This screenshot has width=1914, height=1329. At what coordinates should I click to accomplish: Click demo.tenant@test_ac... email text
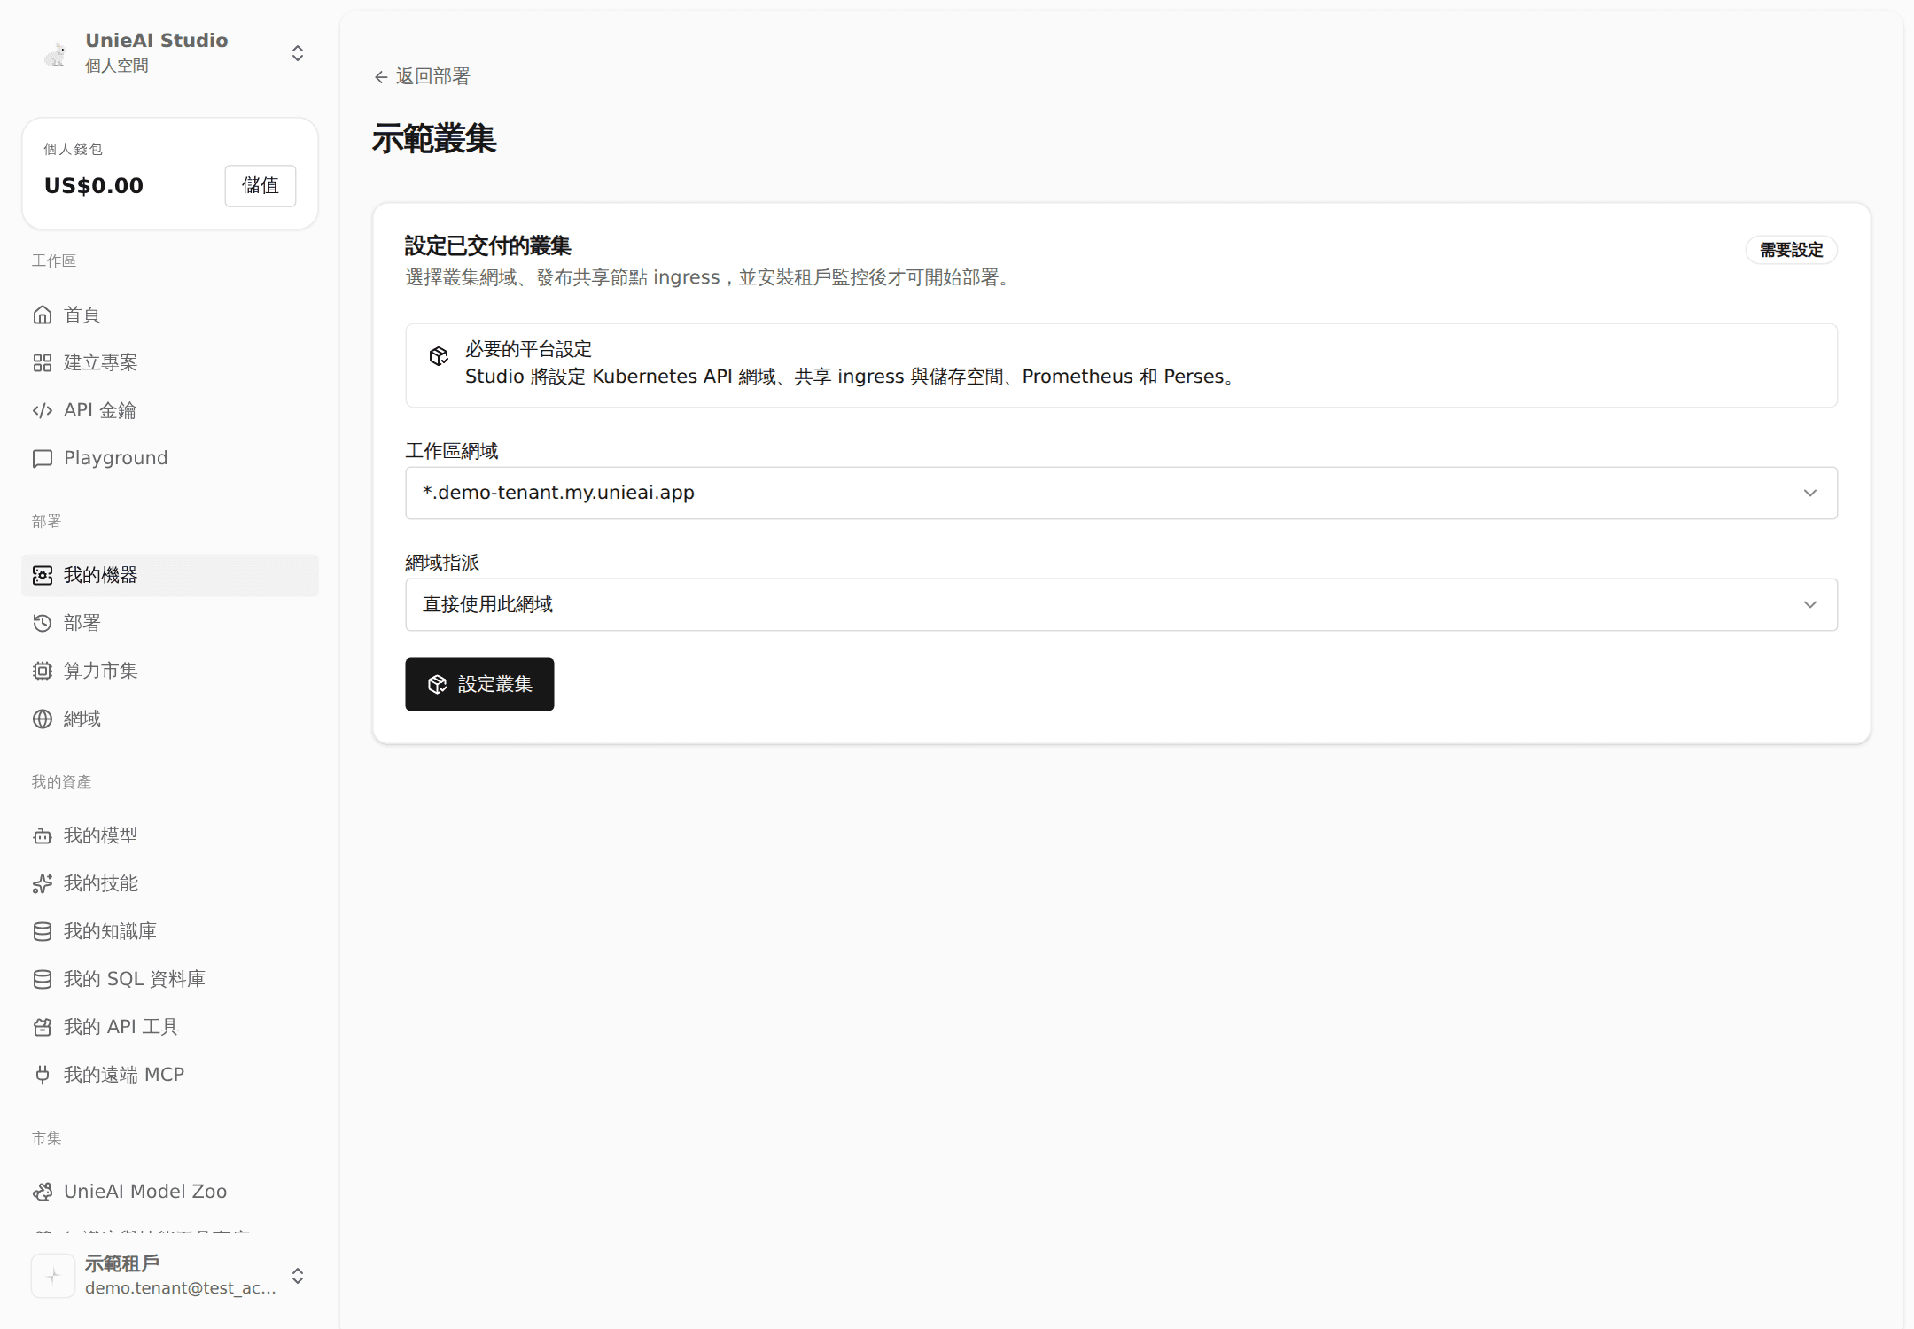click(x=181, y=1288)
